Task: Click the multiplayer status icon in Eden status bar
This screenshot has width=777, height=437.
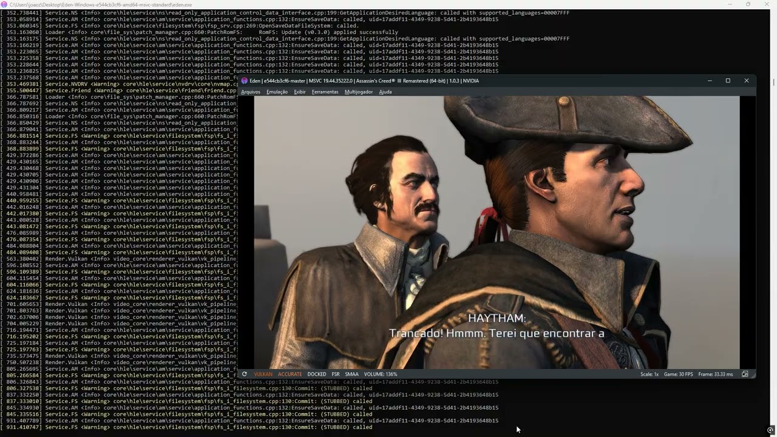Action: click(745, 374)
